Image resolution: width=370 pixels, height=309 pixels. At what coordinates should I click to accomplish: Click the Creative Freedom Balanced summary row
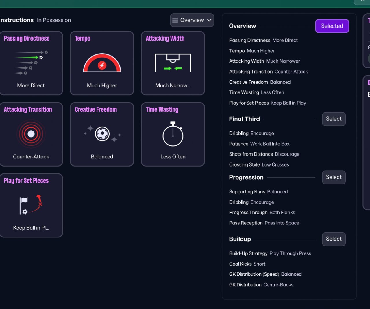coord(260,82)
